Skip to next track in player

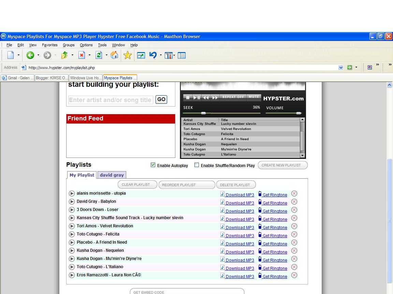pos(215,98)
